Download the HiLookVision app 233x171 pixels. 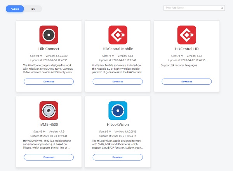pos(118,157)
